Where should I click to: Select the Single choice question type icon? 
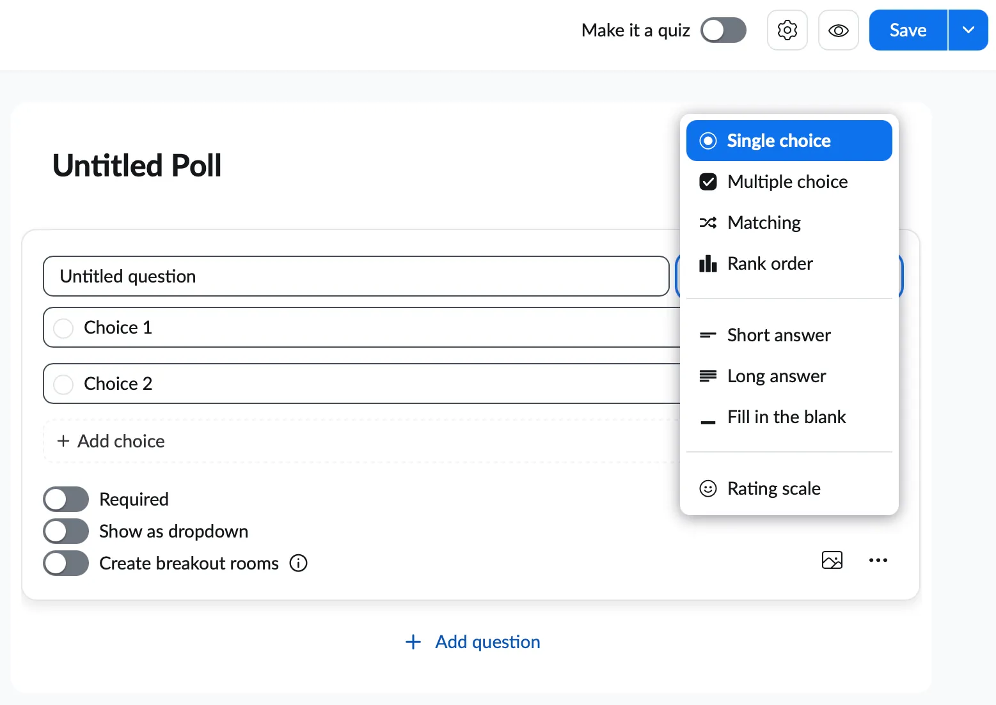coord(708,140)
